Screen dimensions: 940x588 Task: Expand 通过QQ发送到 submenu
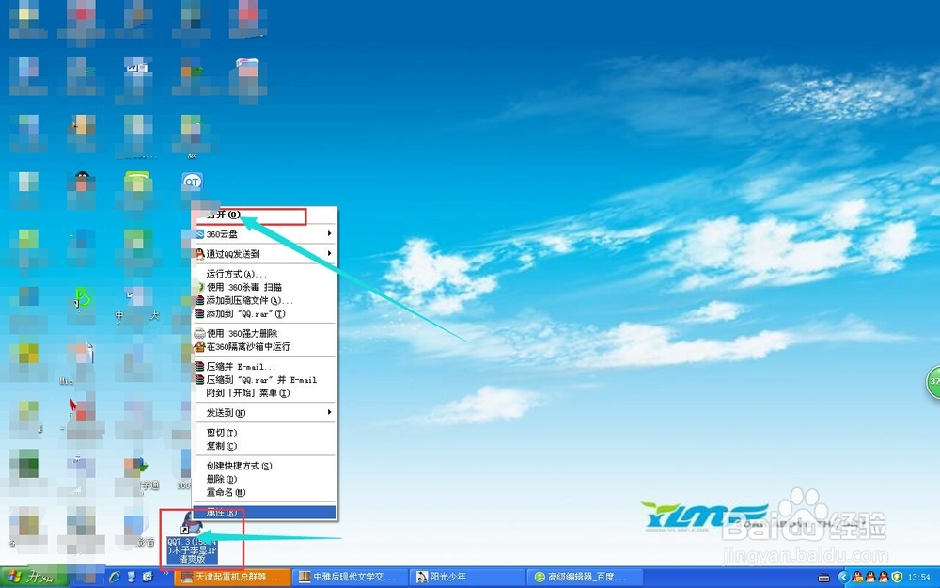(x=264, y=254)
